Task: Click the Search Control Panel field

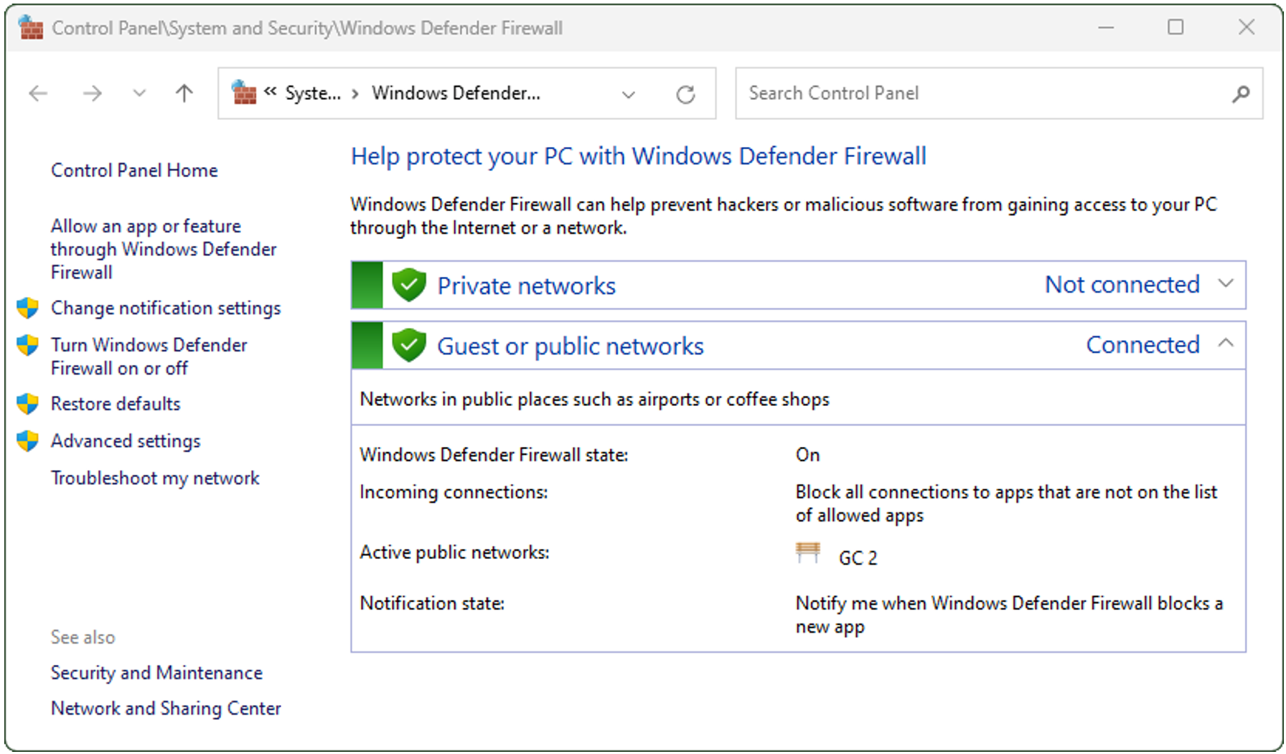Action: (999, 93)
